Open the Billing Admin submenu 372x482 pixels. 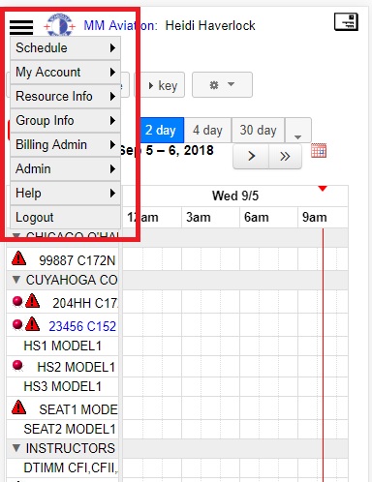click(x=65, y=144)
